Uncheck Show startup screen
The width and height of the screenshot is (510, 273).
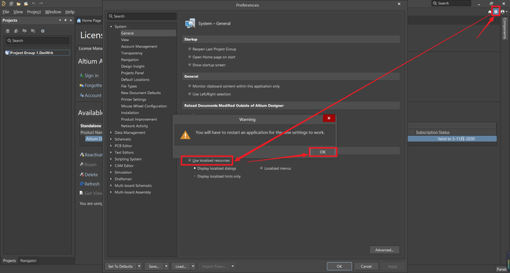(x=190, y=65)
